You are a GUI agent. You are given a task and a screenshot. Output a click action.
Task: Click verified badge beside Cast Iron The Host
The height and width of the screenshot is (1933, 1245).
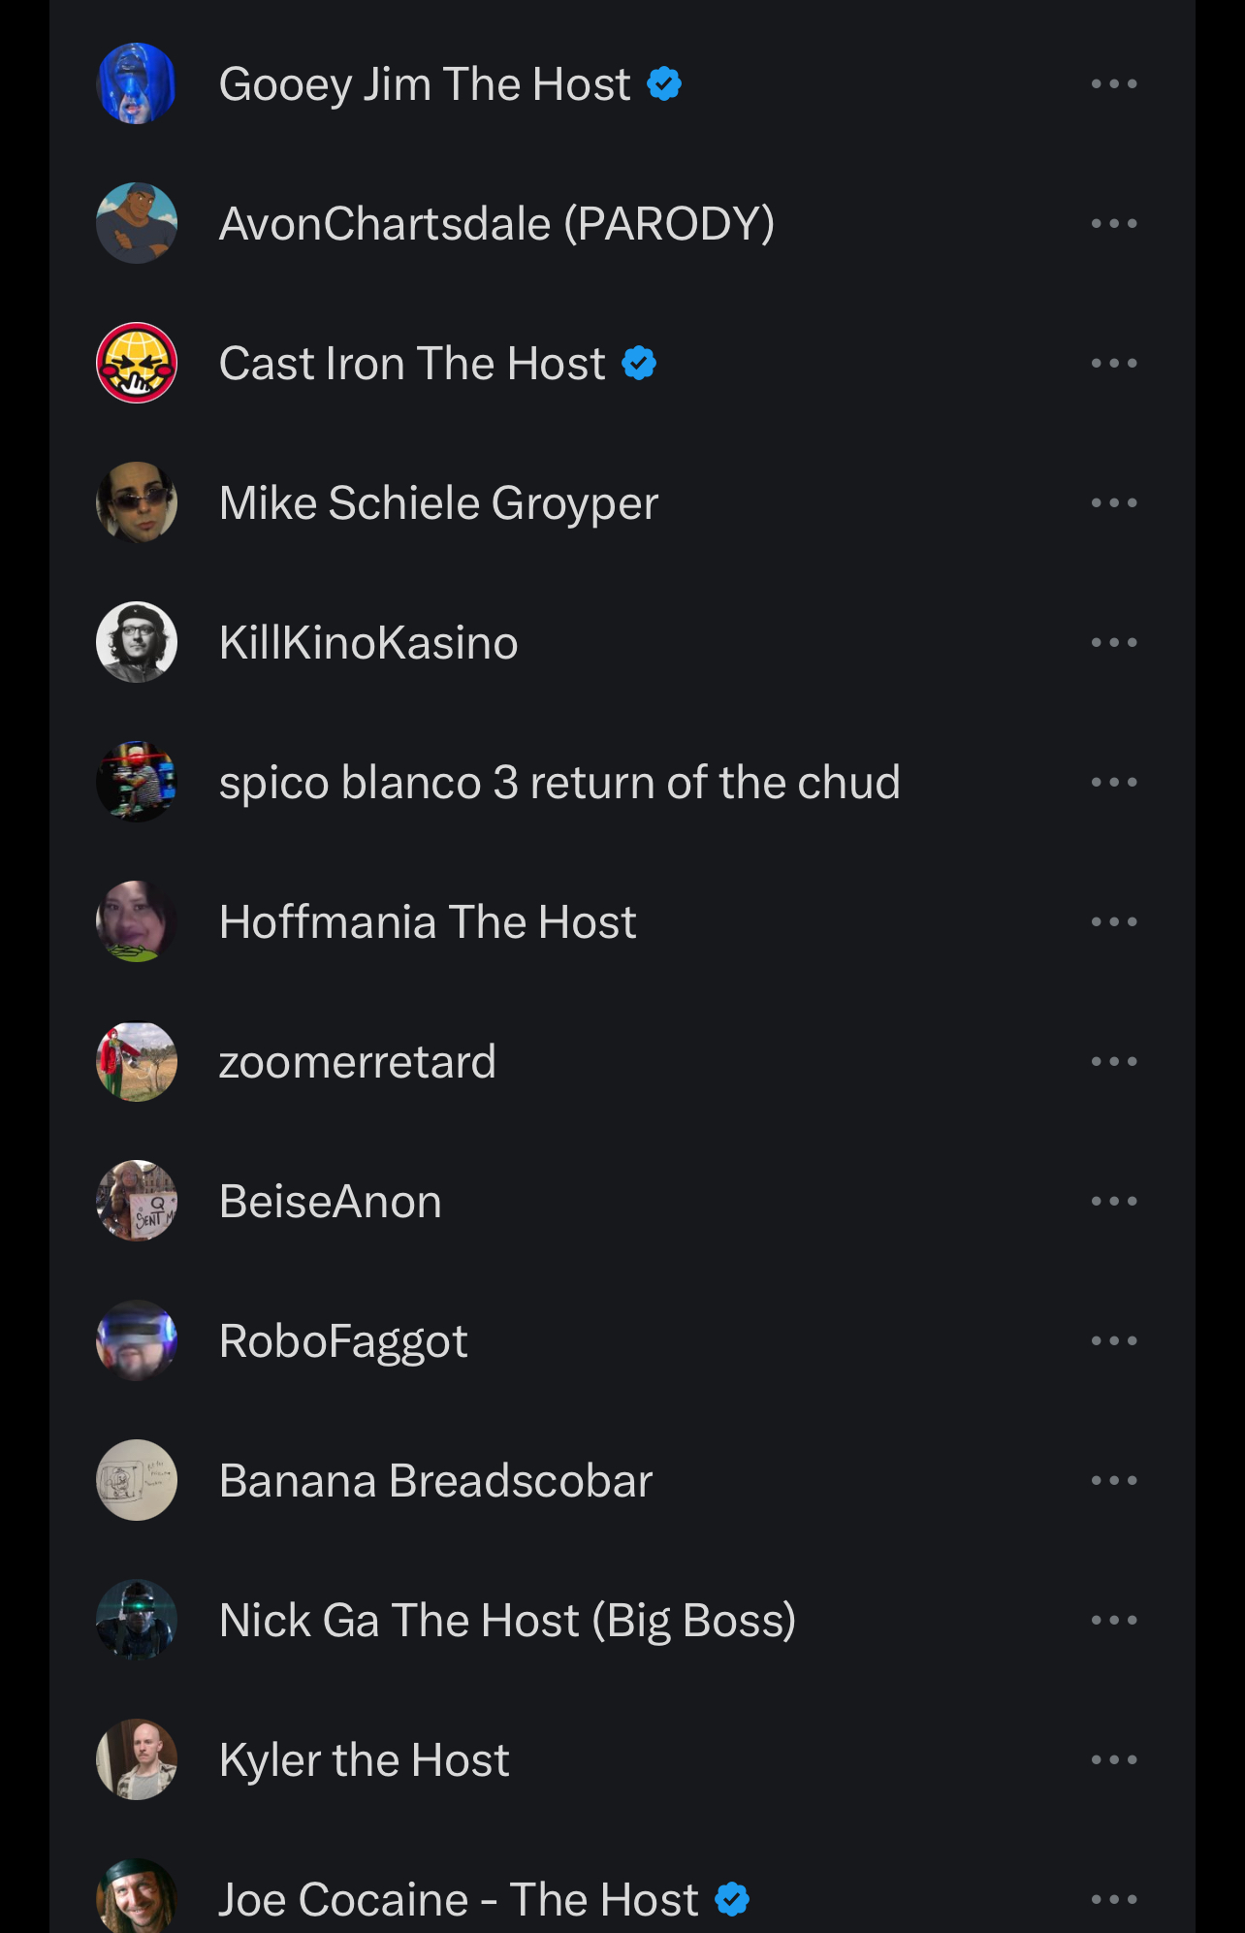pos(639,364)
